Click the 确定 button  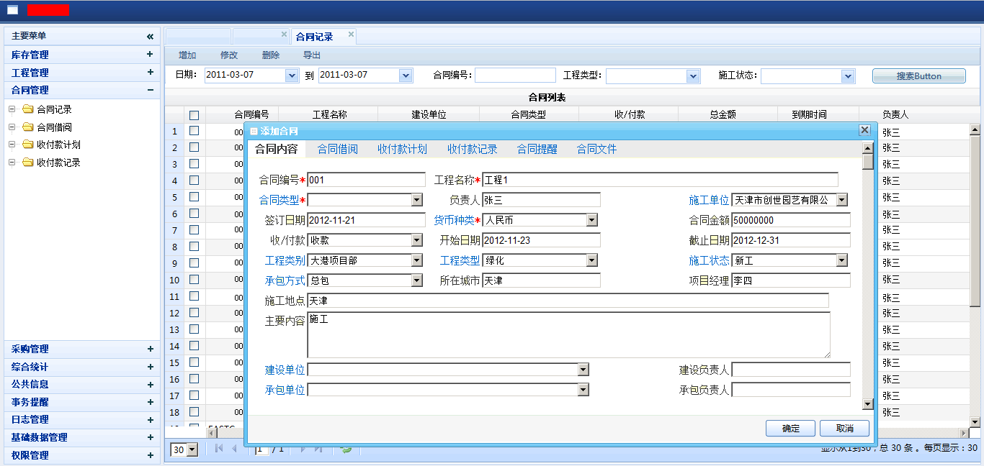coord(790,428)
